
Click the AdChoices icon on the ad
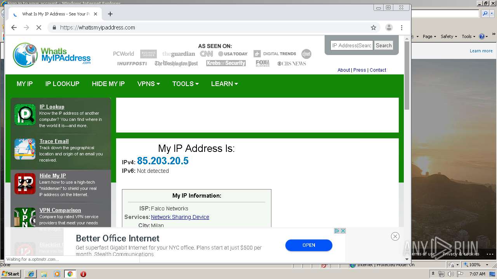pyautogui.click(x=337, y=231)
